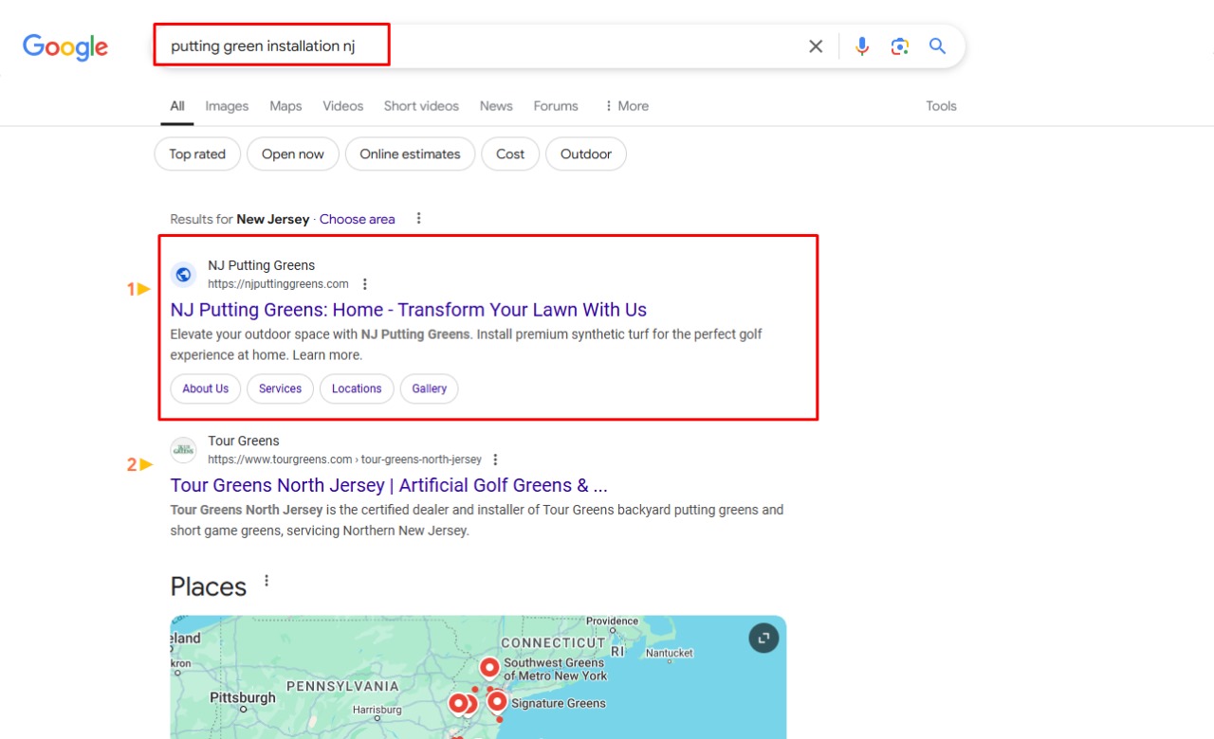
Task: Click the Tour Greens site name
Action: pyautogui.click(x=244, y=441)
